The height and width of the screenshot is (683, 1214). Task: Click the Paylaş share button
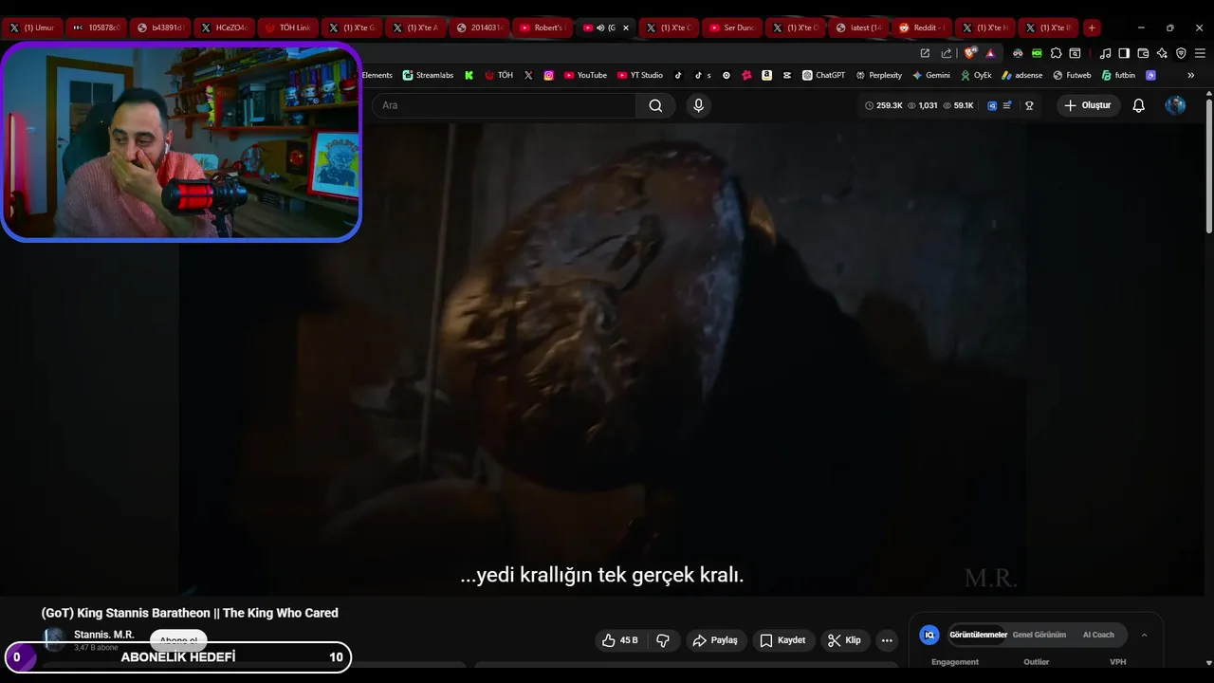[x=716, y=640]
